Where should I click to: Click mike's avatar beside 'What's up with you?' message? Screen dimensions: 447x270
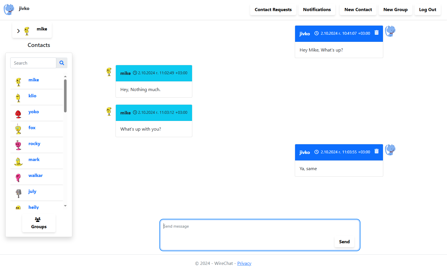[109, 111]
